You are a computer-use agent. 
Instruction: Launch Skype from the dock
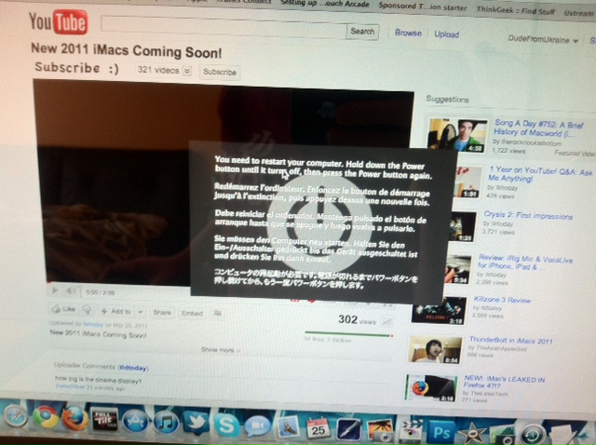click(x=226, y=425)
